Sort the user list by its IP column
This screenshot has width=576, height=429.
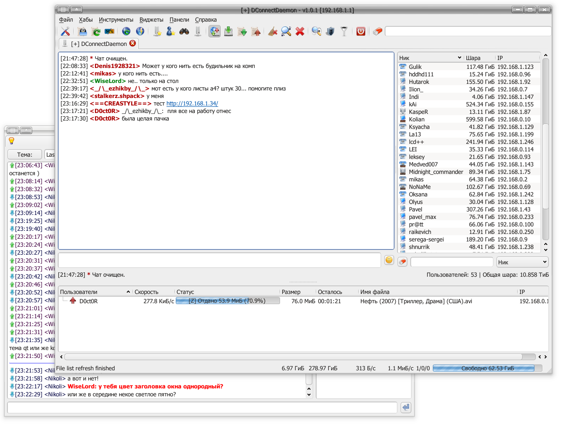(518, 58)
